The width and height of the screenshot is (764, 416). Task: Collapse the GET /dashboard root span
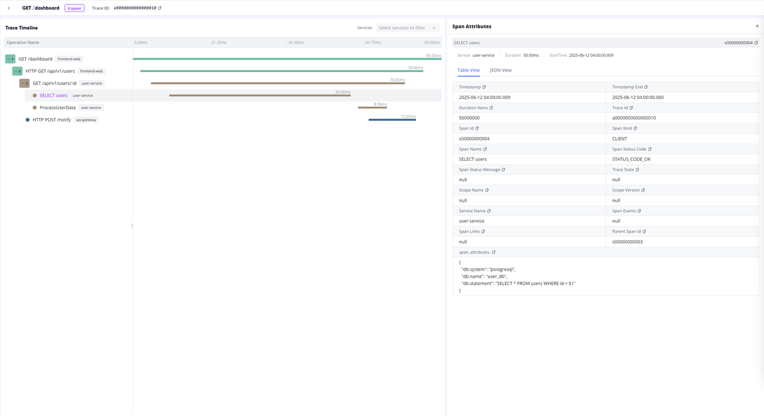tap(10, 59)
